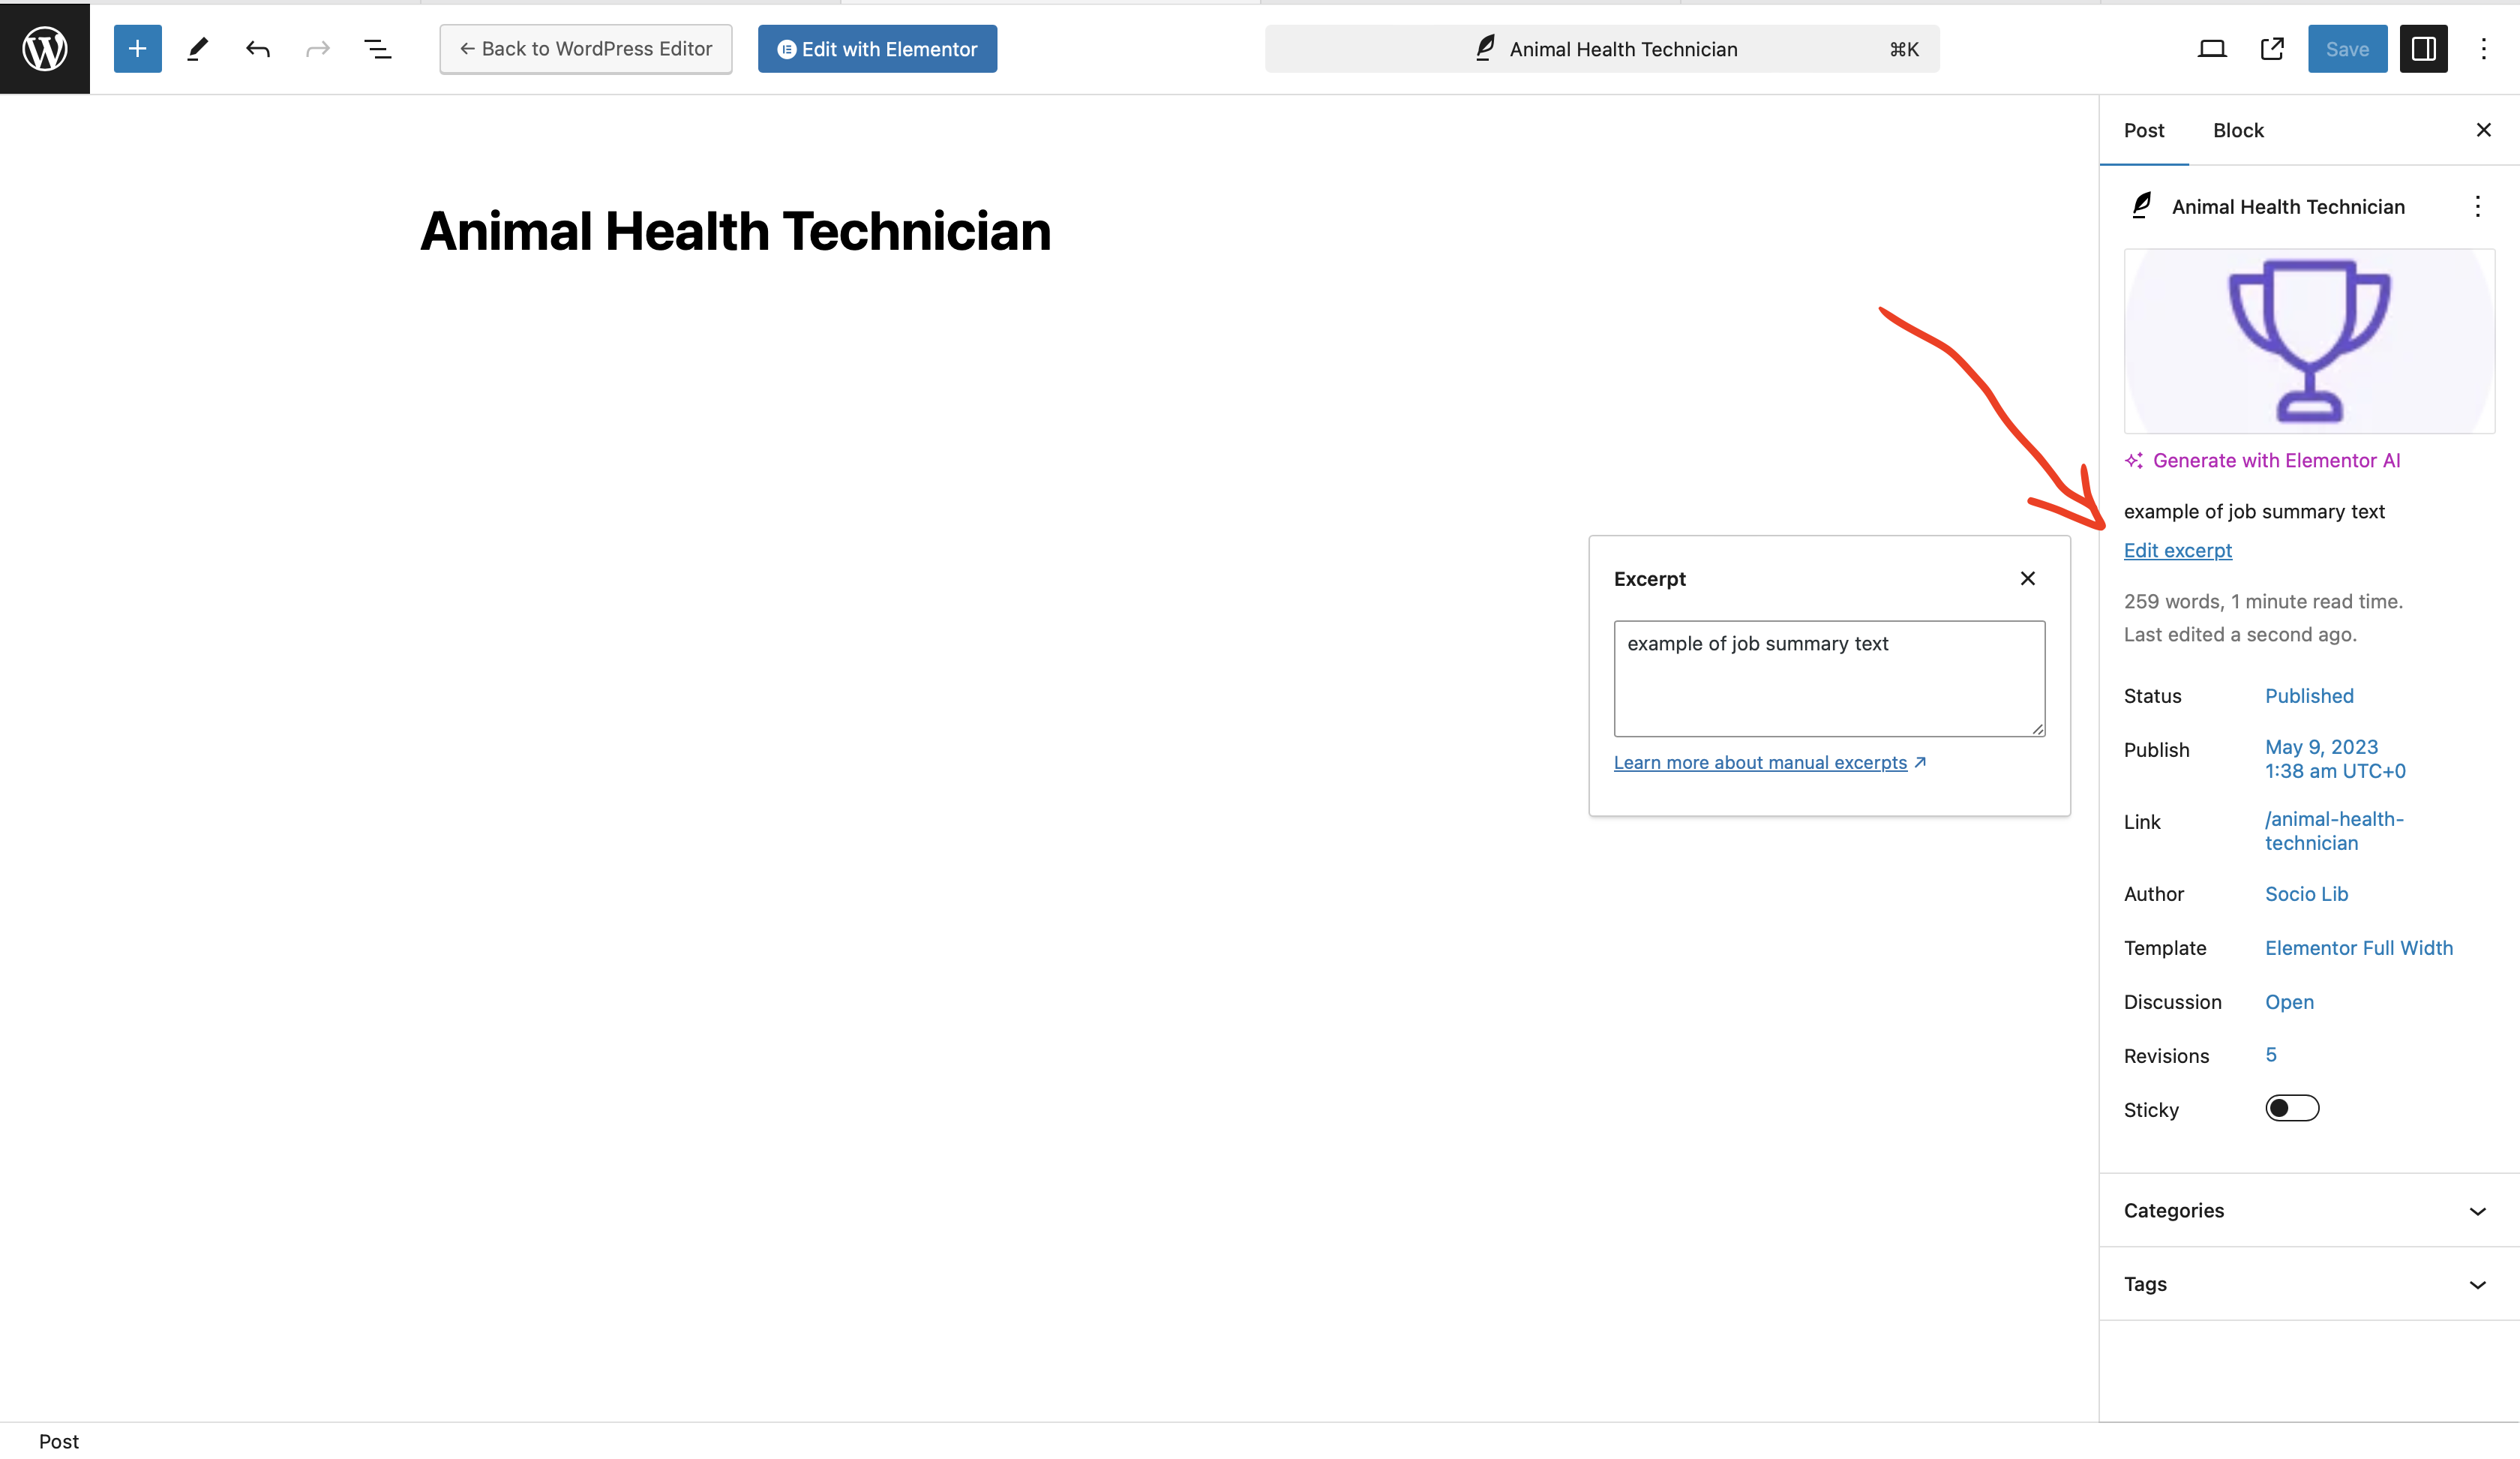Toggle the Settings sidebar panel icon
The width and height of the screenshot is (2520, 1459).
(2423, 48)
